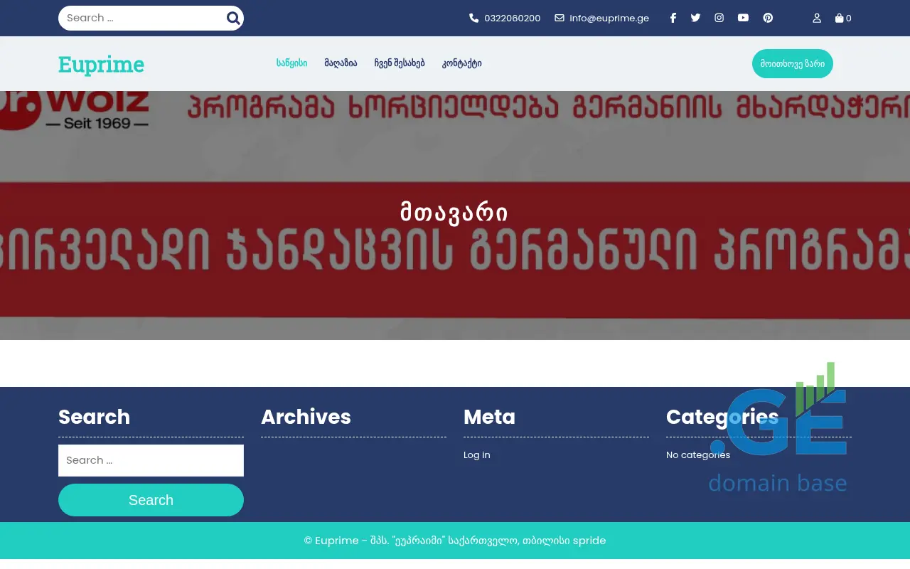Select the საწყისი menu item
910x569 pixels.
click(x=291, y=63)
